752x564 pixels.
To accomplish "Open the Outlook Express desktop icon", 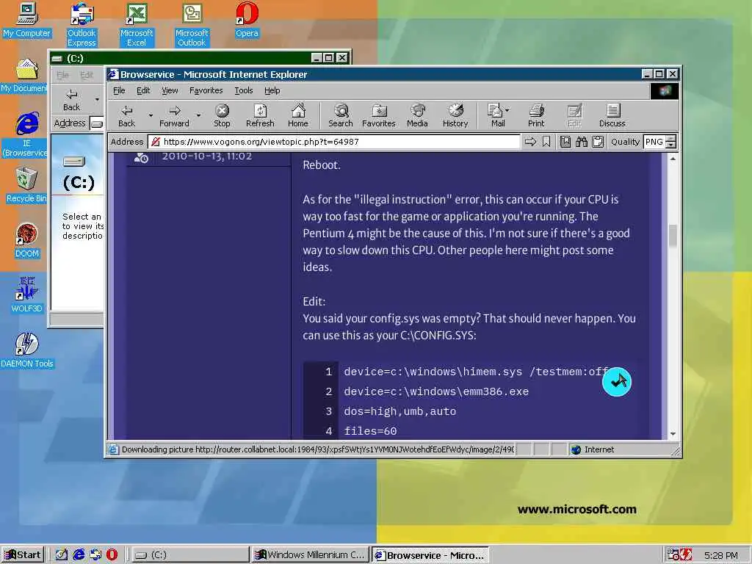I will (82, 24).
